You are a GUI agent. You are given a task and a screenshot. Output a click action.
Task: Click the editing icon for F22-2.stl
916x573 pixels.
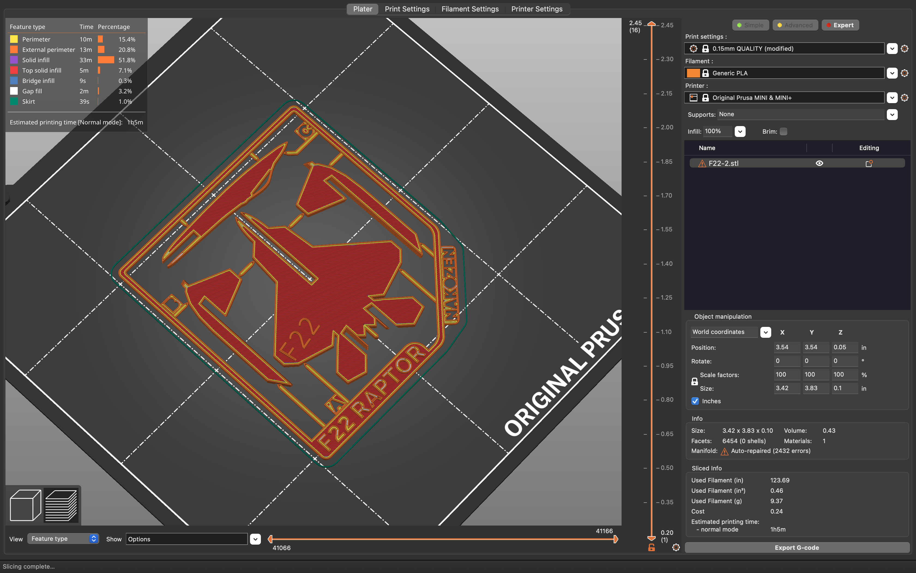coord(869,163)
